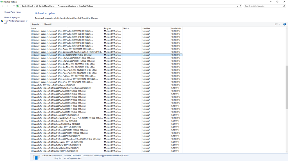
Task: Click the Control Panel icon in address bar
Action: pos(18,6)
